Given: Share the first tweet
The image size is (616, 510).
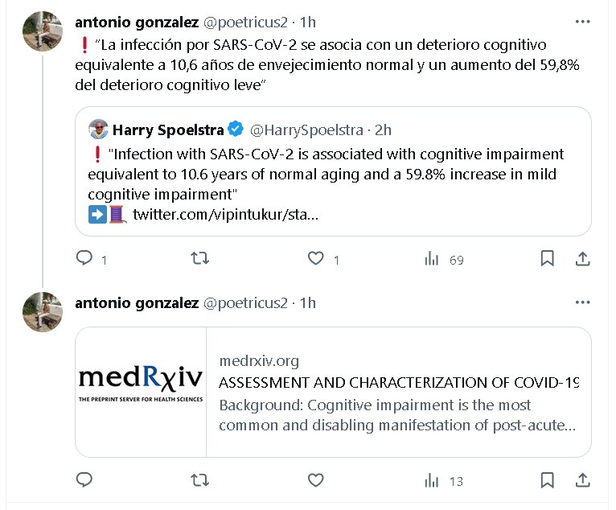Looking at the screenshot, I should pos(583,258).
